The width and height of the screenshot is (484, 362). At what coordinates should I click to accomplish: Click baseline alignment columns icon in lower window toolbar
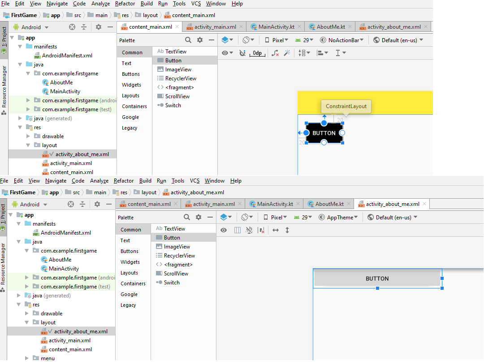(x=238, y=230)
